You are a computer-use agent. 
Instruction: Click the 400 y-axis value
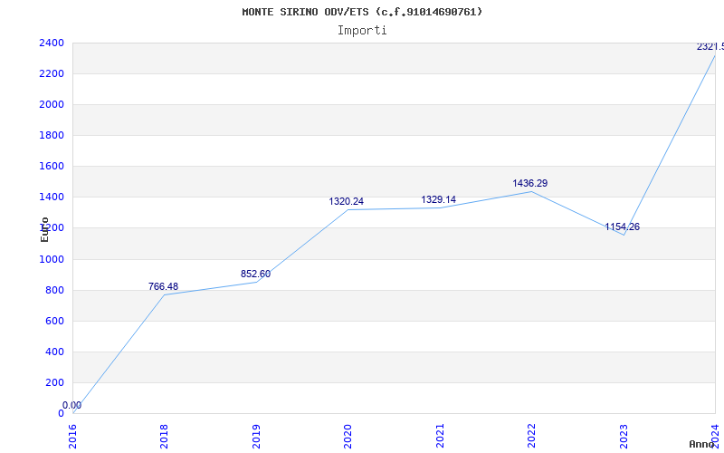[x=54, y=352]
